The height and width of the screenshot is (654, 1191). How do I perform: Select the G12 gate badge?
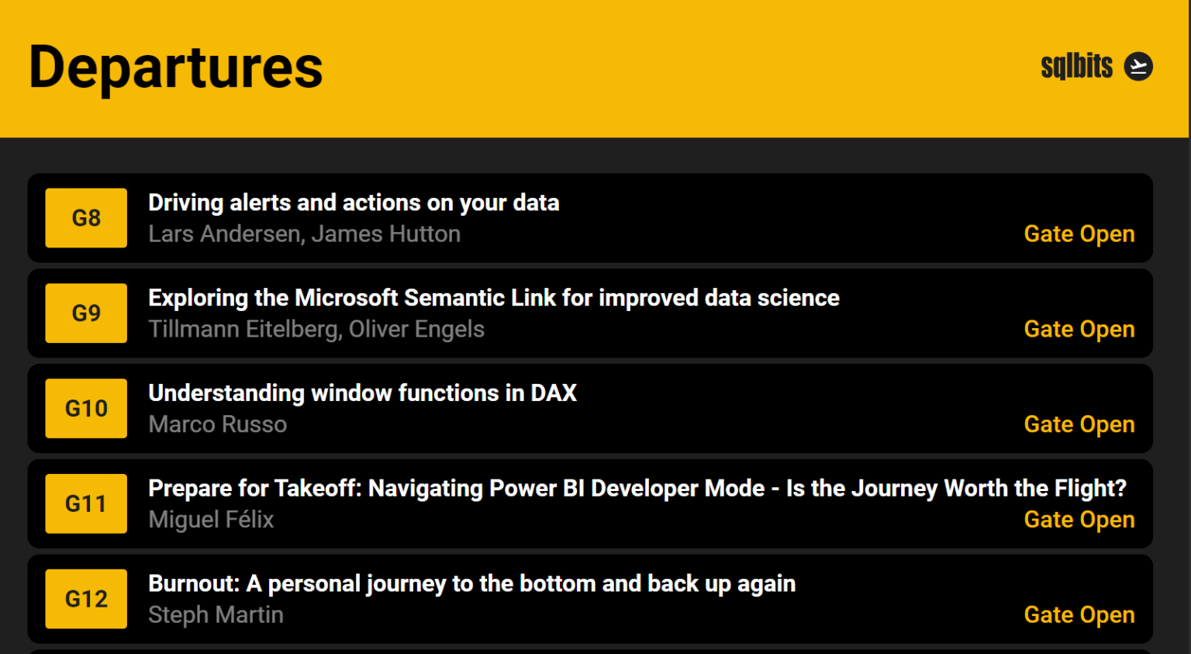point(85,599)
